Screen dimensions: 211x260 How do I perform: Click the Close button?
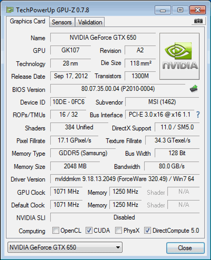[185, 248]
